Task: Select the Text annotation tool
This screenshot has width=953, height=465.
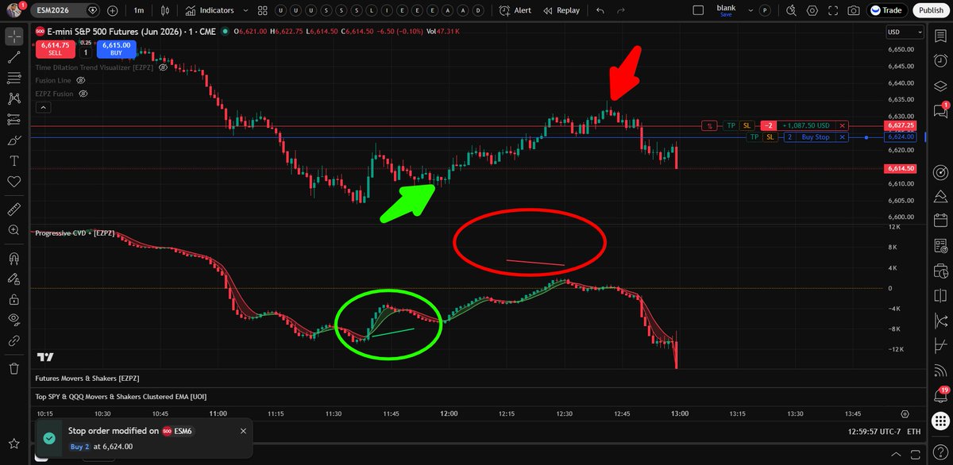Action: pyautogui.click(x=14, y=161)
